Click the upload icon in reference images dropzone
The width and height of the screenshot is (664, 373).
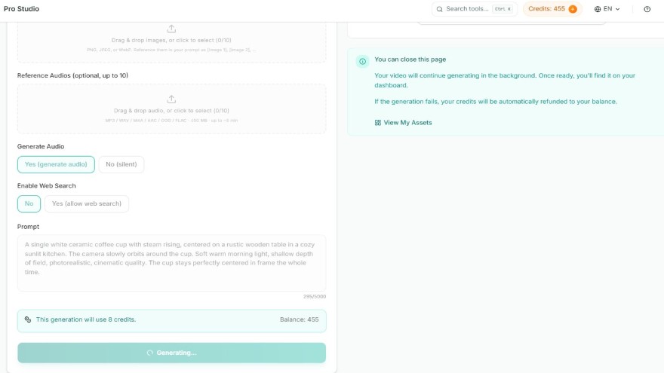point(171,29)
